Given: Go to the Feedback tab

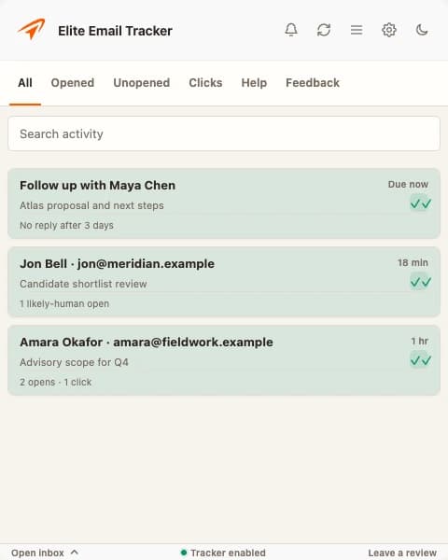Looking at the screenshot, I should click(313, 83).
